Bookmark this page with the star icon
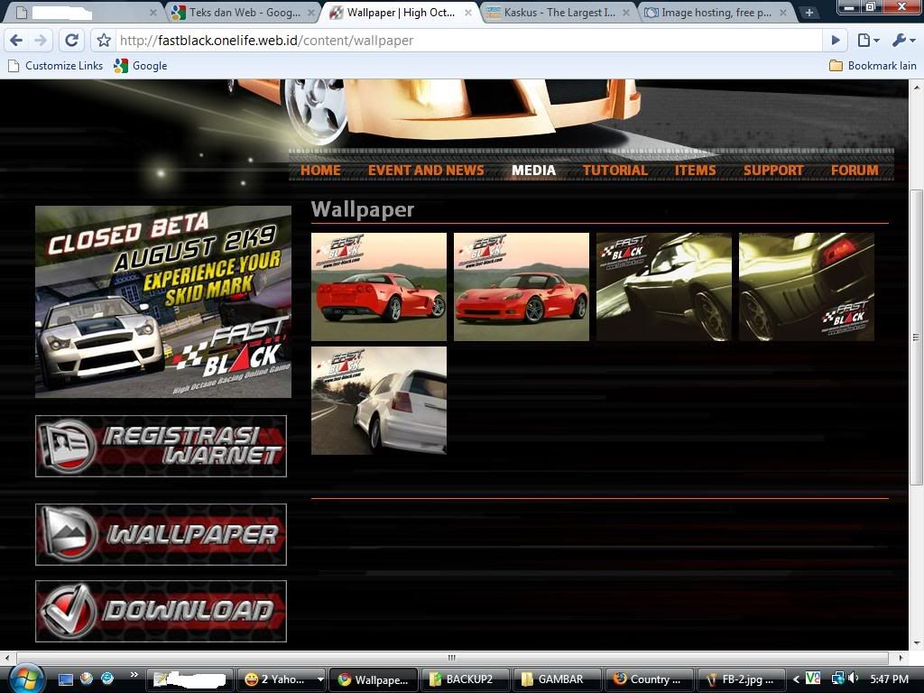Viewport: 924px width, 693px height. [x=104, y=40]
